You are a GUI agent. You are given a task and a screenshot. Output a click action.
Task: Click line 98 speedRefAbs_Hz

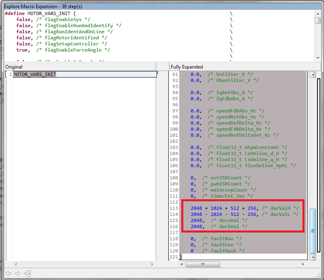228,117
